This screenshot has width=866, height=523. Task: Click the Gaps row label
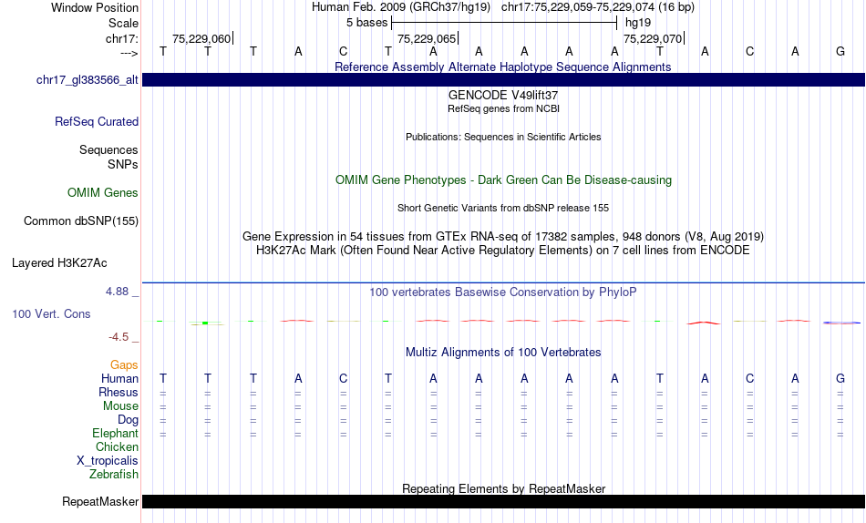coord(124,365)
